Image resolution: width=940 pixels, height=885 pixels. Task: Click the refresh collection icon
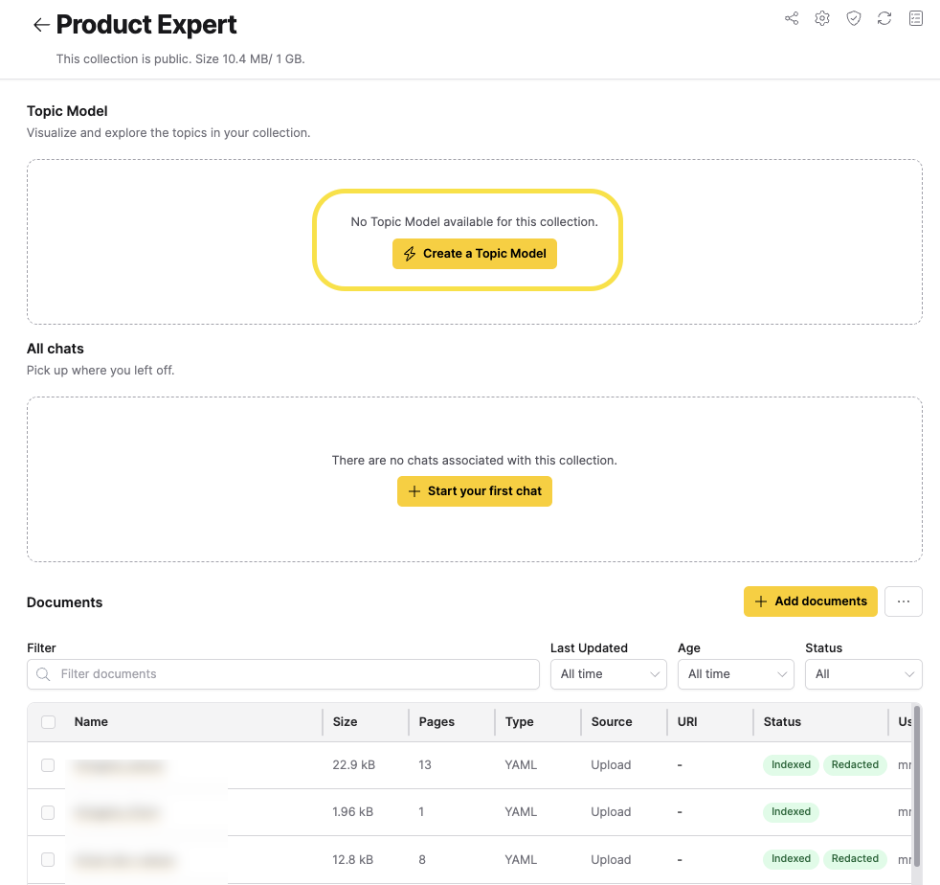point(884,18)
